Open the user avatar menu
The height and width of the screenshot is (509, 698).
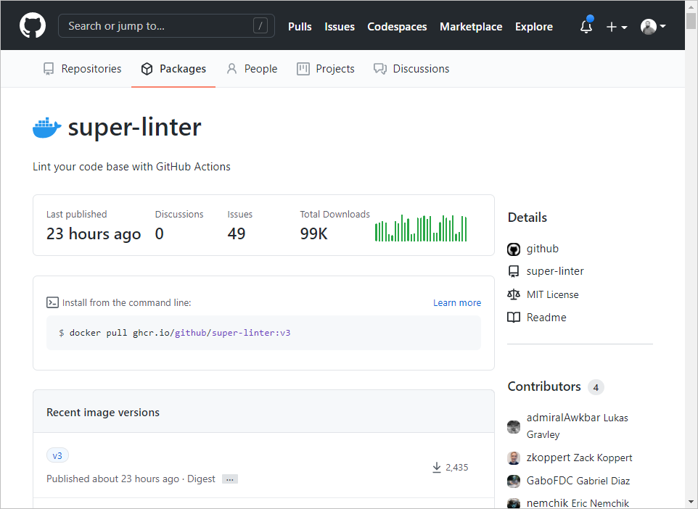(653, 27)
